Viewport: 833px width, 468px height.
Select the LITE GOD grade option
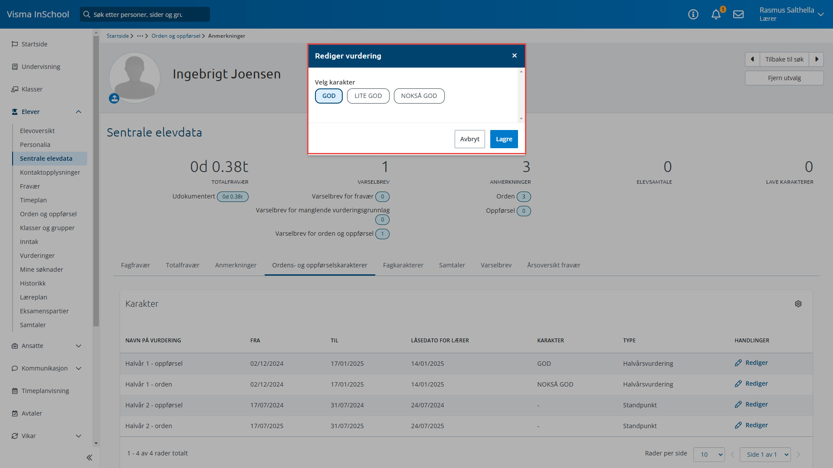point(368,96)
